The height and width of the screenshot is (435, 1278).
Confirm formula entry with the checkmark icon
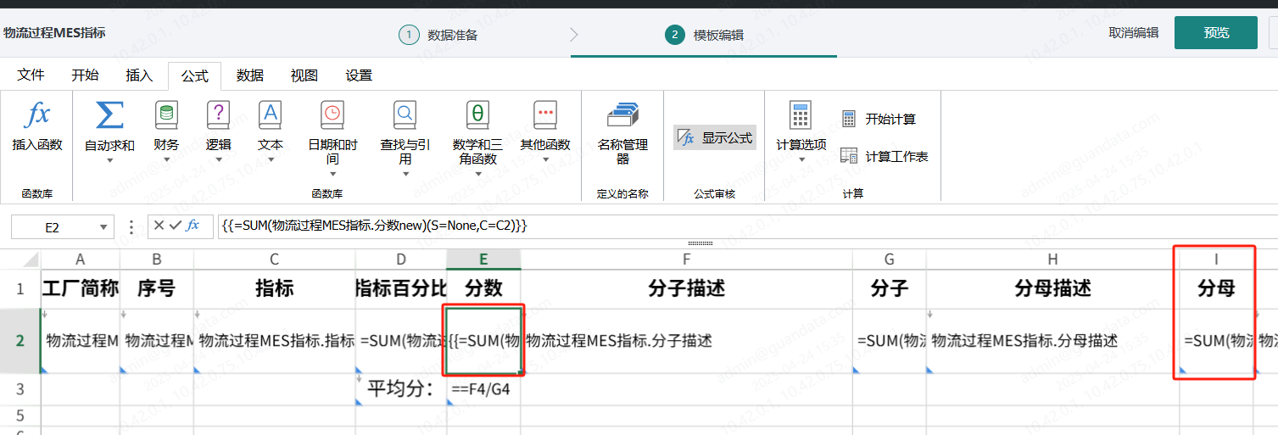tap(176, 226)
